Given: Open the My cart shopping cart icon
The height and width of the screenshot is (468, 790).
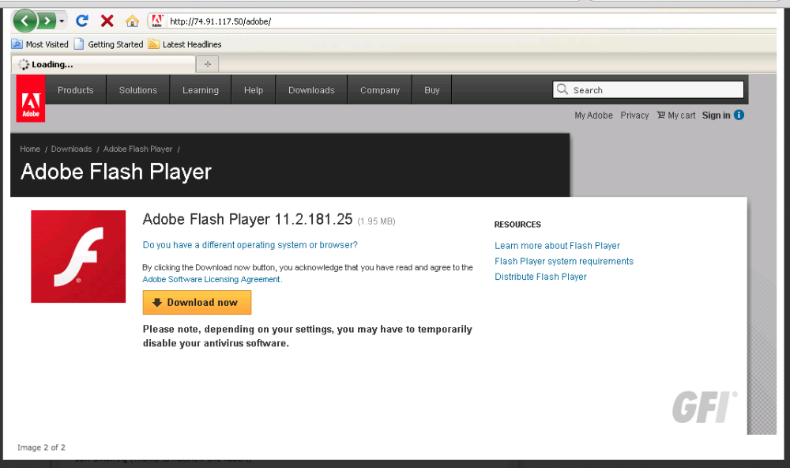Looking at the screenshot, I should point(660,115).
